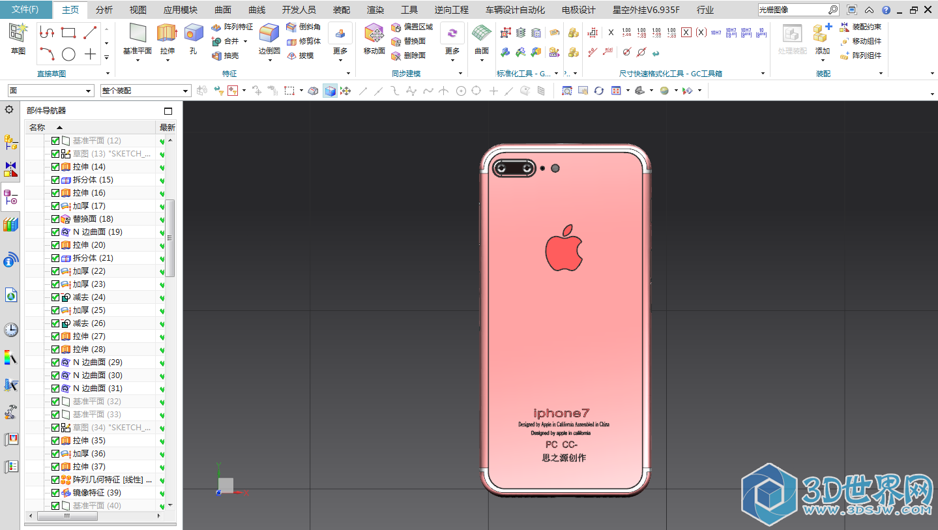Switch to the 逆向工程 tab
Image resolution: width=938 pixels, height=530 pixels.
pos(452,10)
